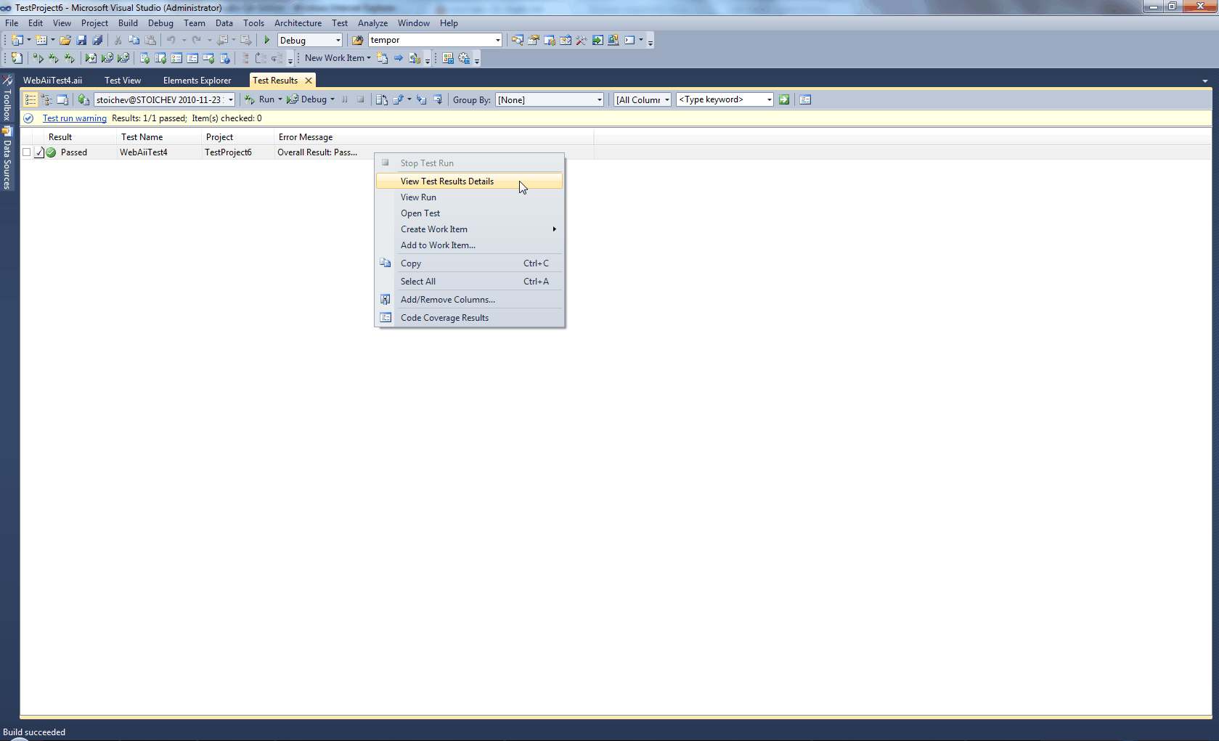Open the 'tempor' find combo box dropdown

pyautogui.click(x=497, y=41)
